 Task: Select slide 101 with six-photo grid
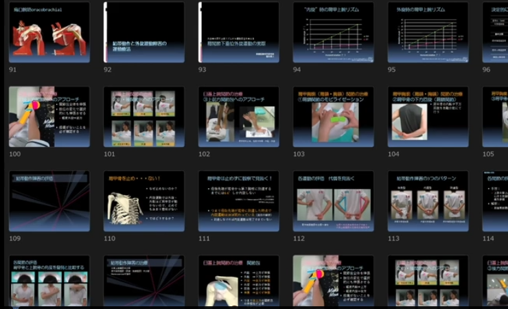point(143,117)
